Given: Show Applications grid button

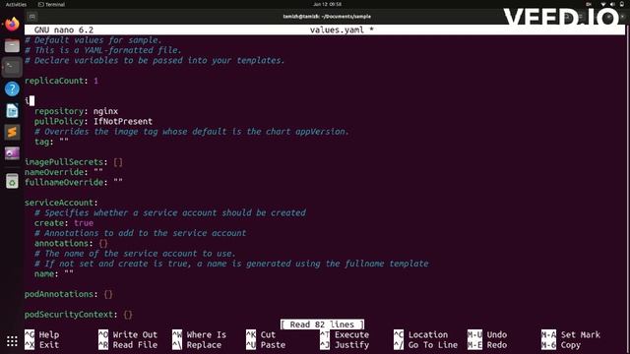Looking at the screenshot, I should pos(12,341).
